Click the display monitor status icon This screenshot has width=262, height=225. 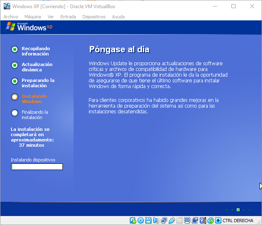click(x=187, y=221)
